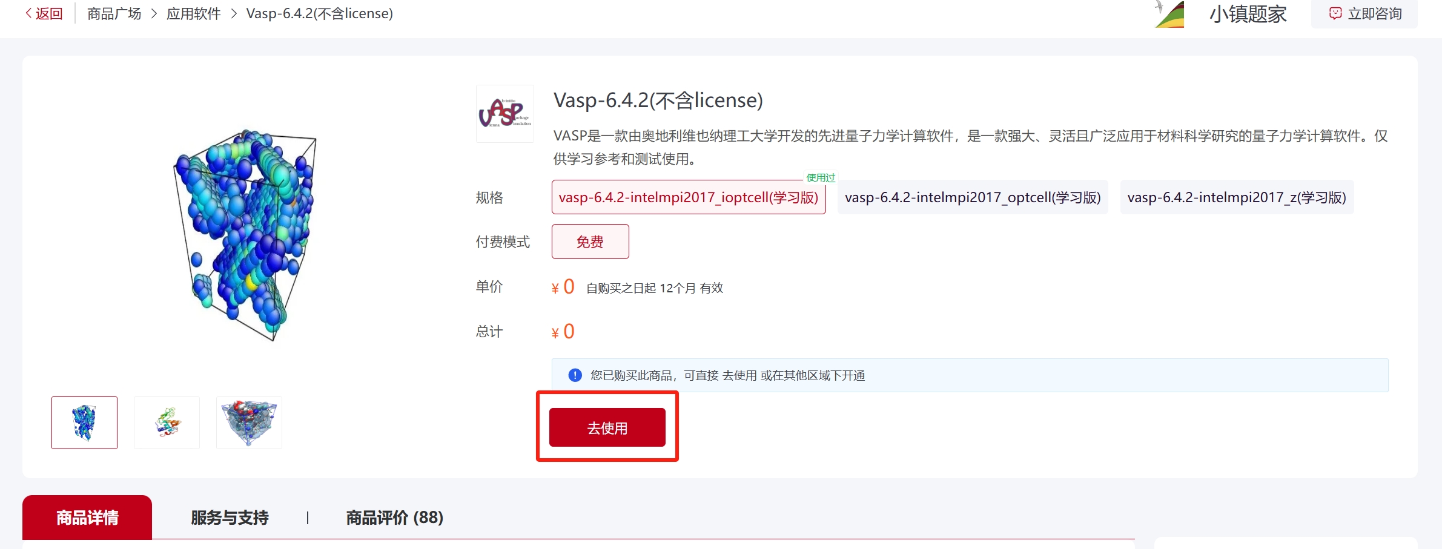Image resolution: width=1442 pixels, height=549 pixels.
Task: Go to 应用软件 in the breadcrumb
Action: pos(193,13)
